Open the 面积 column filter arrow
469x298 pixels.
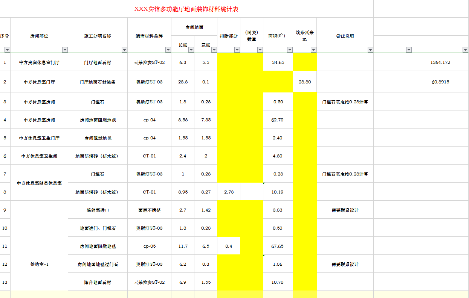pos(289,49)
